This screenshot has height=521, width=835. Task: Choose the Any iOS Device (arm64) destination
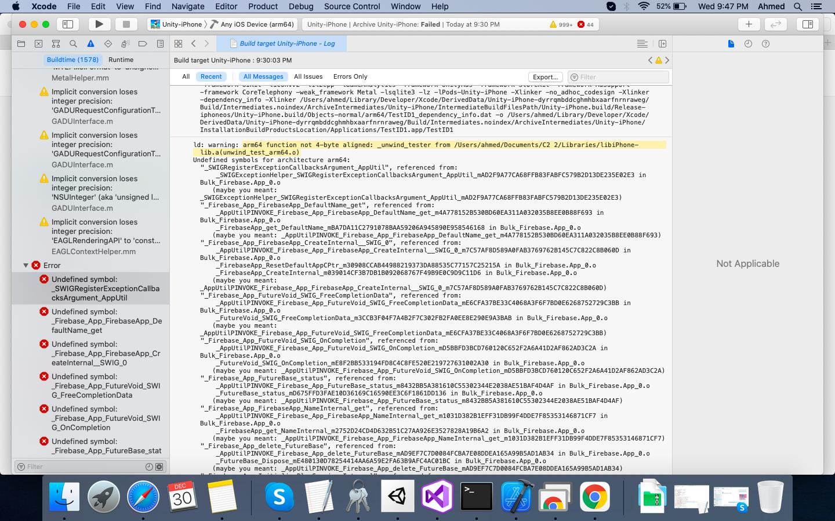tap(253, 24)
